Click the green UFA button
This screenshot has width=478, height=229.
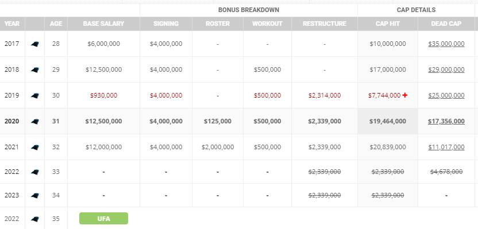point(103,218)
